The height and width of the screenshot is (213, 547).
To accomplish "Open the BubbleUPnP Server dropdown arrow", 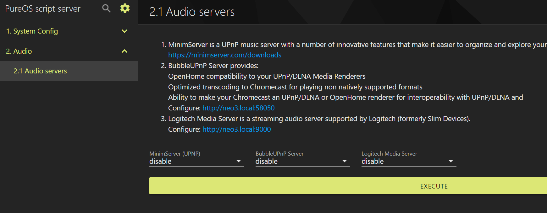I will tap(345, 161).
